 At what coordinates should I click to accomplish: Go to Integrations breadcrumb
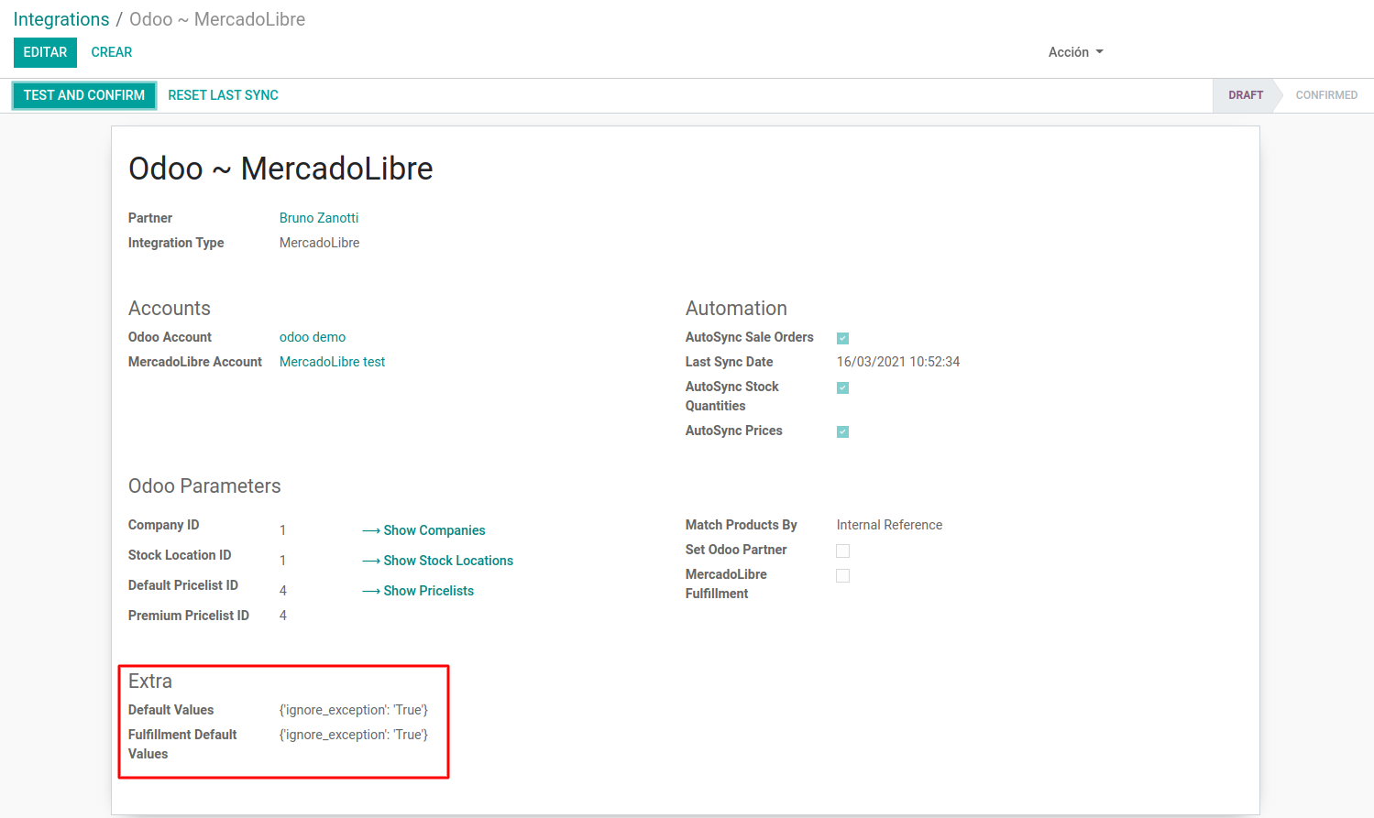(x=61, y=19)
